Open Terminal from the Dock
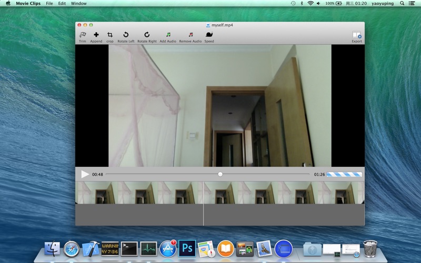The width and height of the screenshot is (421, 263). pos(129,249)
